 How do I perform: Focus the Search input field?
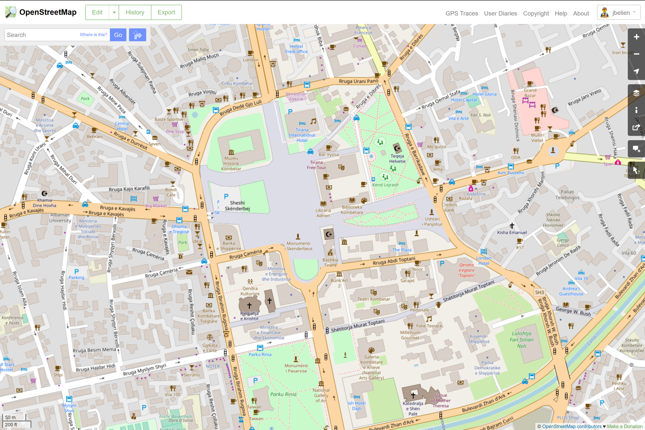pos(41,35)
